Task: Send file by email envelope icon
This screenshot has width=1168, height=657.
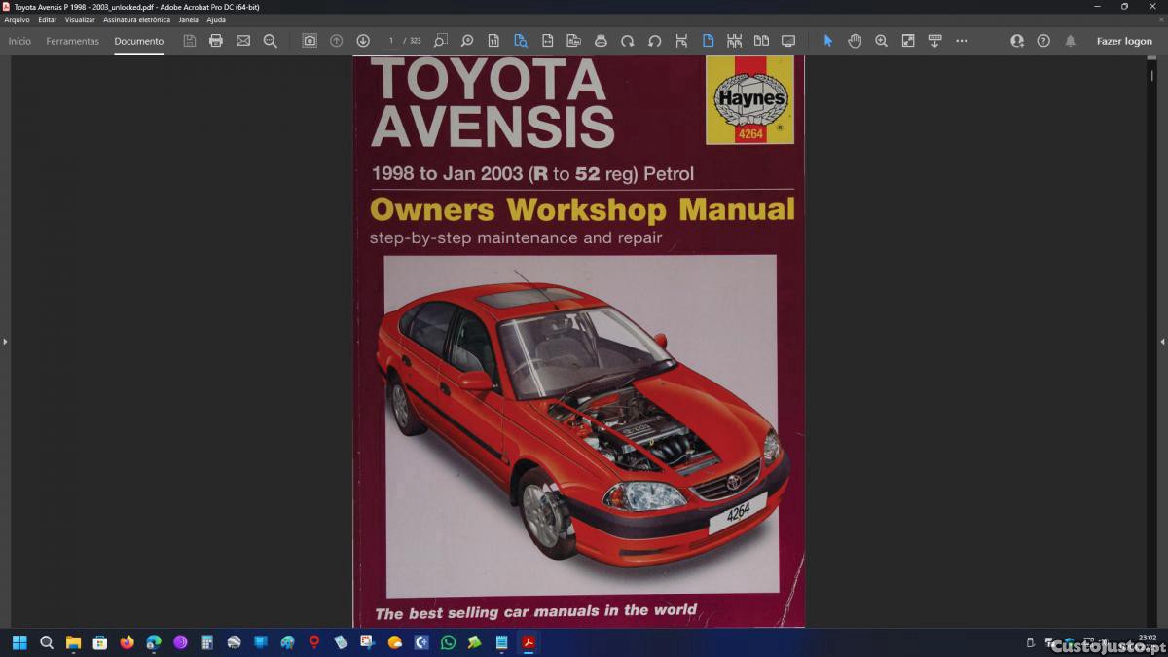Action: click(243, 41)
